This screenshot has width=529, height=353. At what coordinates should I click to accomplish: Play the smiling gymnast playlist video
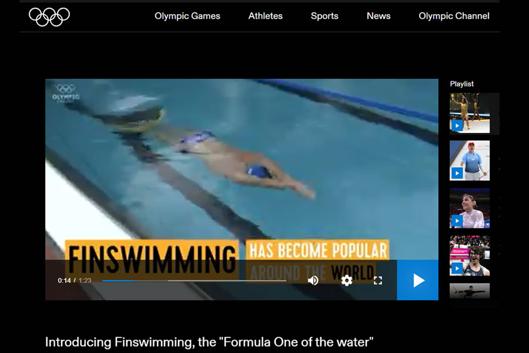tap(470, 208)
